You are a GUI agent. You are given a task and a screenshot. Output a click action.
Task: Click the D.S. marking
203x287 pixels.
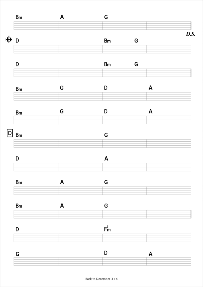(x=191, y=34)
